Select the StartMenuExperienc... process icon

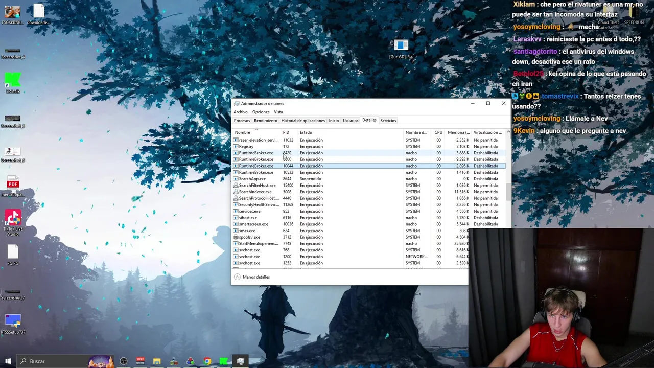tap(236, 244)
